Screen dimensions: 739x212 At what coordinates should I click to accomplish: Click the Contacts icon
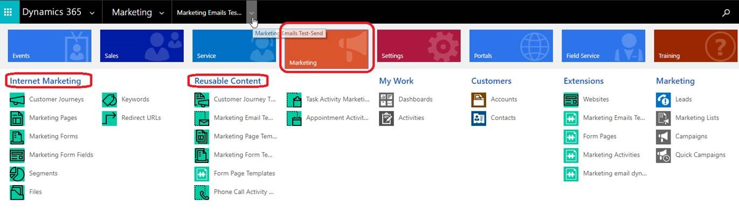pos(479,118)
